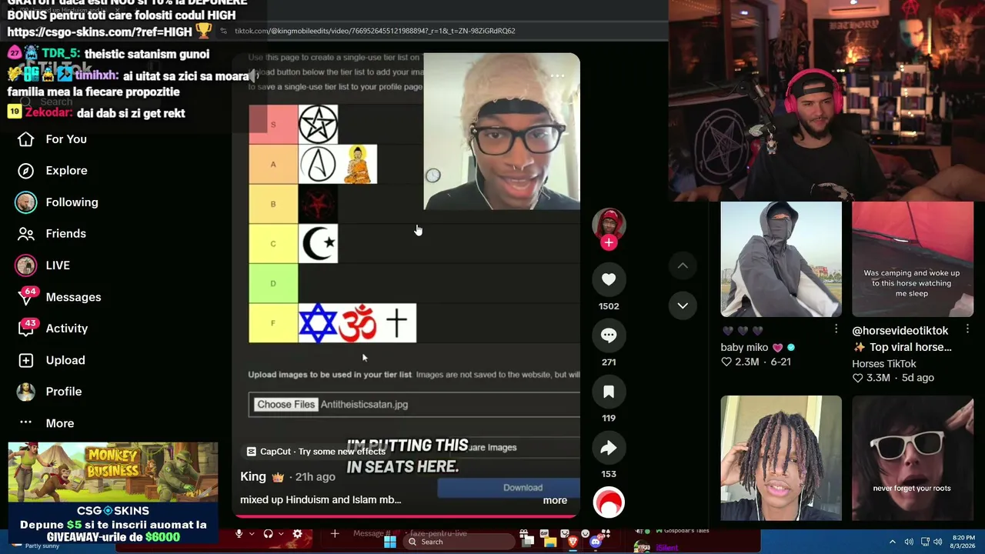Click the "Horses TikTok" label

(884, 364)
